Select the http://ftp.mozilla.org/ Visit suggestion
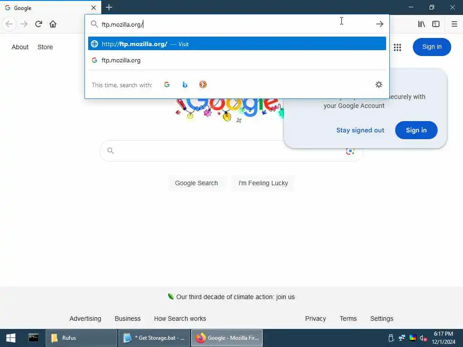 [237, 44]
